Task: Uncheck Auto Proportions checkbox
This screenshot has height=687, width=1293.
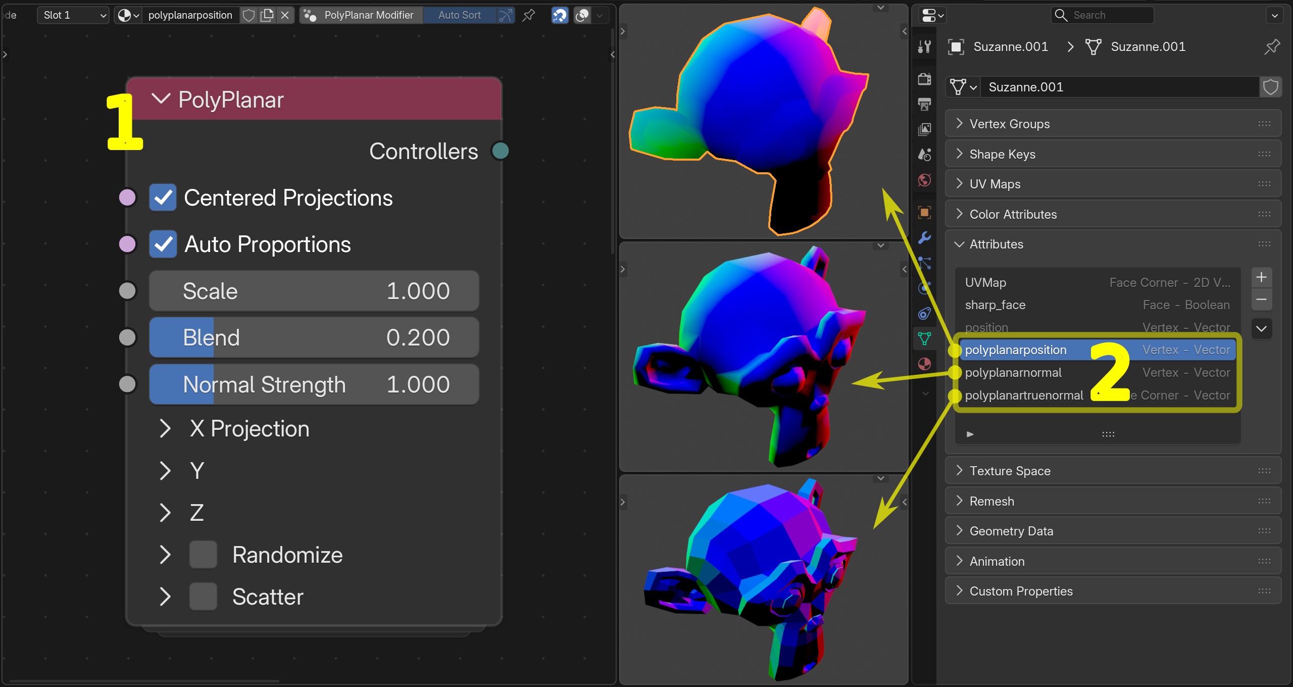Action: pos(163,244)
